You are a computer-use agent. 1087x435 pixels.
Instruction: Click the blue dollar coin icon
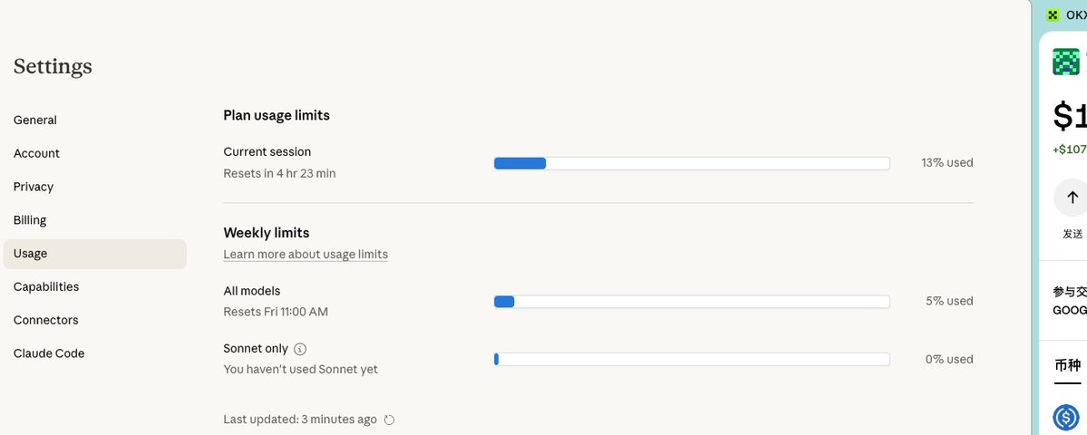click(x=1065, y=417)
